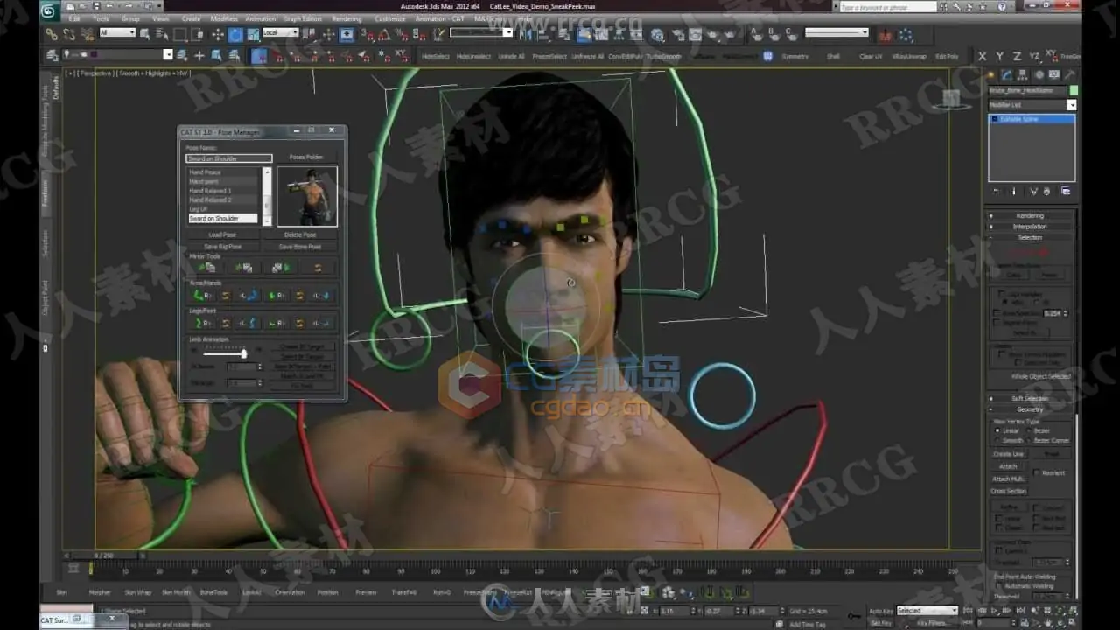The image size is (1120, 630).
Task: Click the render teapot icon
Action: pos(713,34)
